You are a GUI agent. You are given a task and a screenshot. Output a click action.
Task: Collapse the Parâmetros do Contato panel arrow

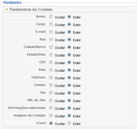click(x=7, y=9)
